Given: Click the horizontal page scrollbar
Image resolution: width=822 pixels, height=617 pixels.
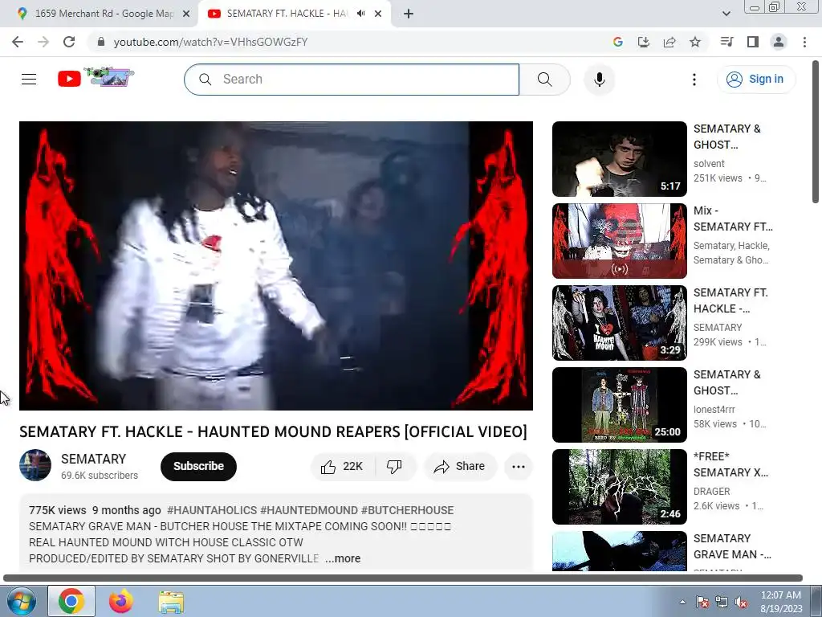Looking at the screenshot, I should [x=403, y=578].
